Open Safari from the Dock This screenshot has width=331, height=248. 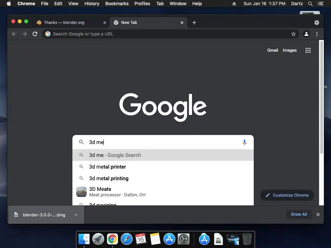tap(127, 239)
